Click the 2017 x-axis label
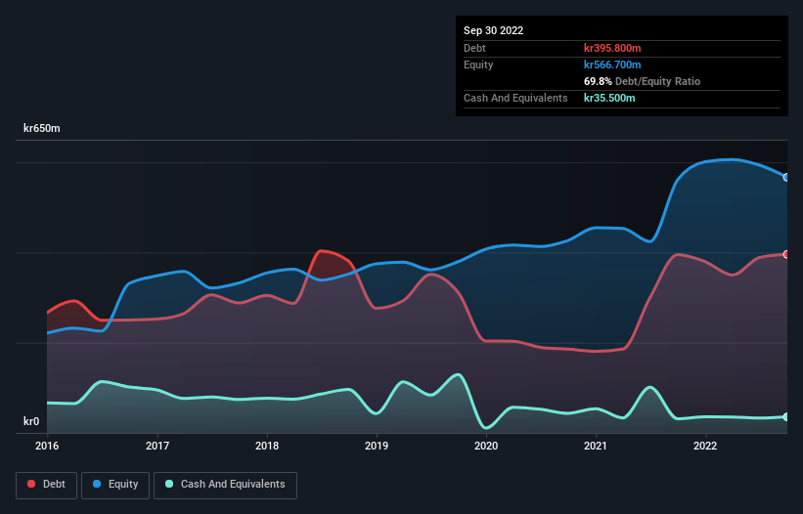Viewport: 803px width, 514px height. (x=157, y=446)
